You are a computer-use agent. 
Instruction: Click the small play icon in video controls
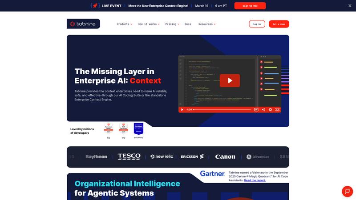click(182, 109)
